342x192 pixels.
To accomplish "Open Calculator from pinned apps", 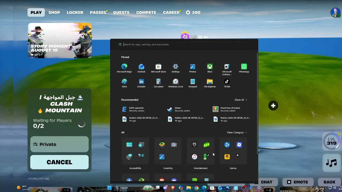I will (x=158, y=83).
